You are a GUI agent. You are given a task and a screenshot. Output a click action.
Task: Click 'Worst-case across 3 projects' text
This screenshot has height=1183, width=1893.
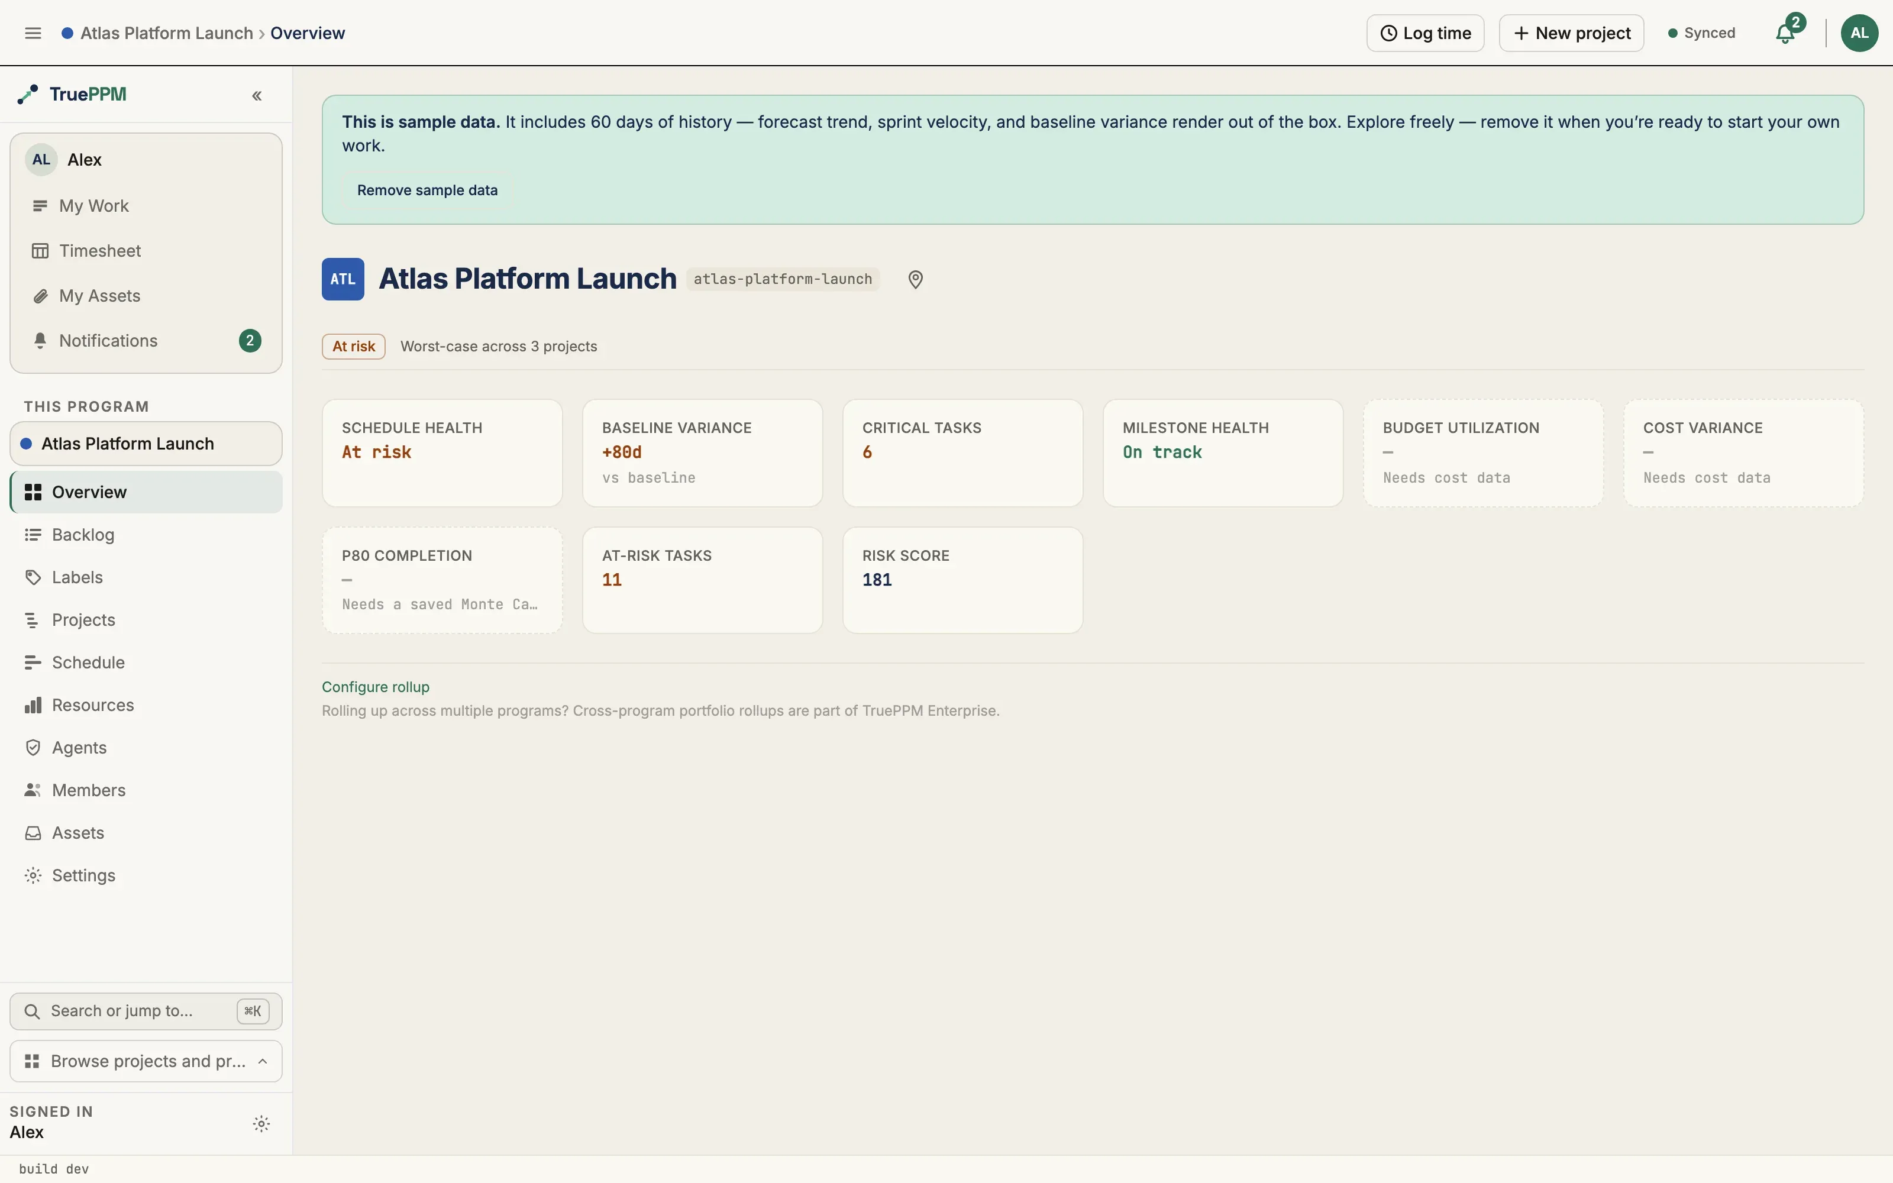coord(498,347)
